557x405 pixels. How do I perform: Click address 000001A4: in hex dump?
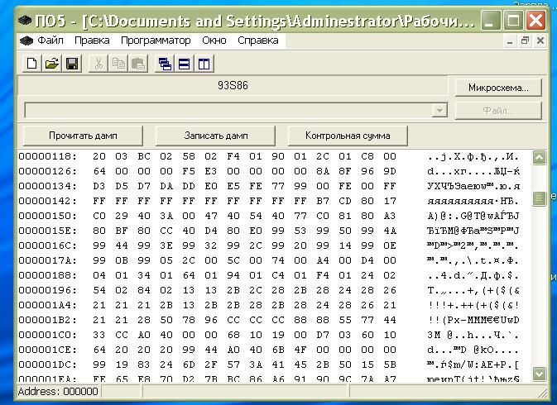coord(48,305)
